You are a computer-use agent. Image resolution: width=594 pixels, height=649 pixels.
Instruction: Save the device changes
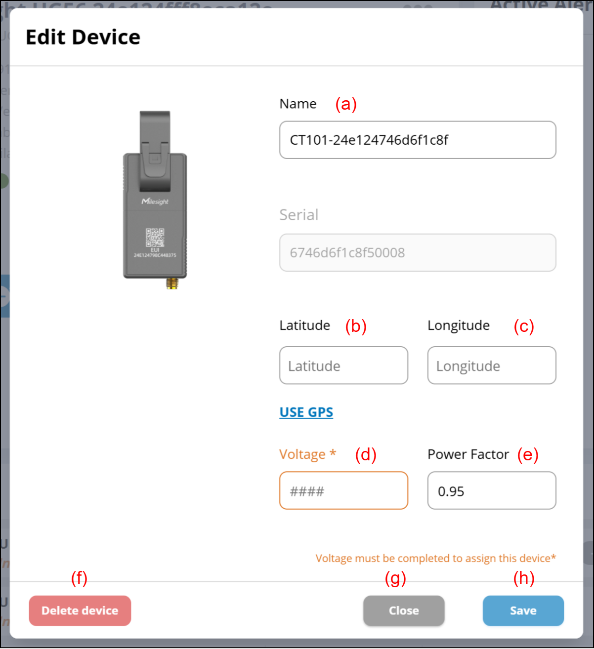[x=523, y=611]
